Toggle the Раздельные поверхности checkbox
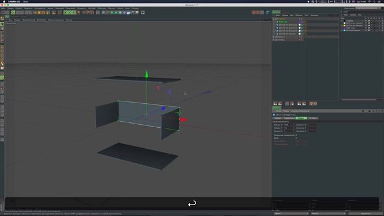 [296, 135]
